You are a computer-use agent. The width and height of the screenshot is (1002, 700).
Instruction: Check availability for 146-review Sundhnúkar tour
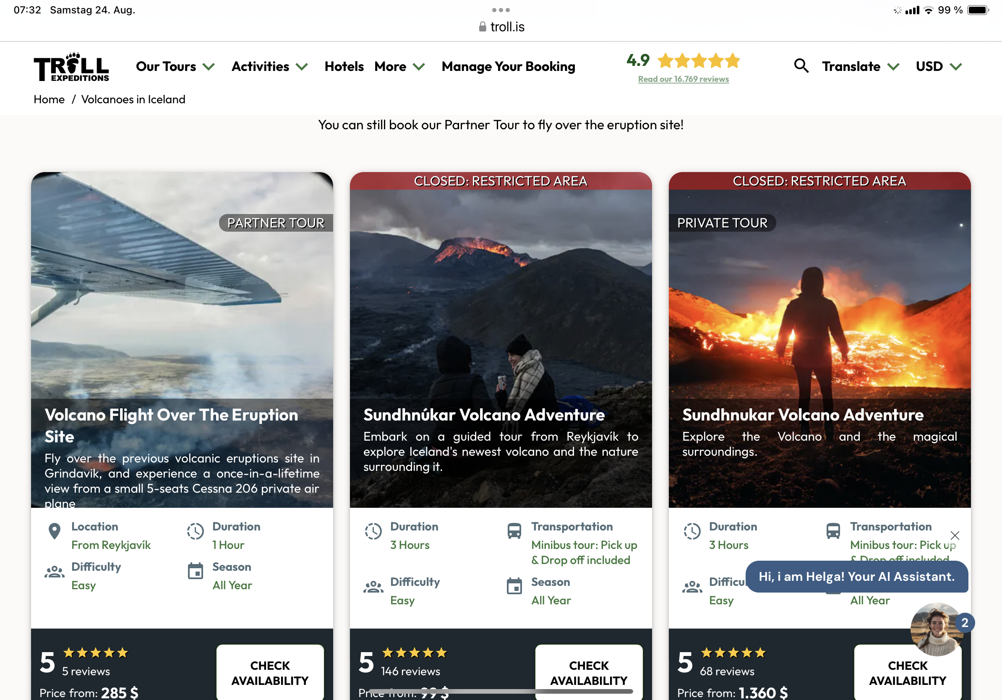(589, 672)
